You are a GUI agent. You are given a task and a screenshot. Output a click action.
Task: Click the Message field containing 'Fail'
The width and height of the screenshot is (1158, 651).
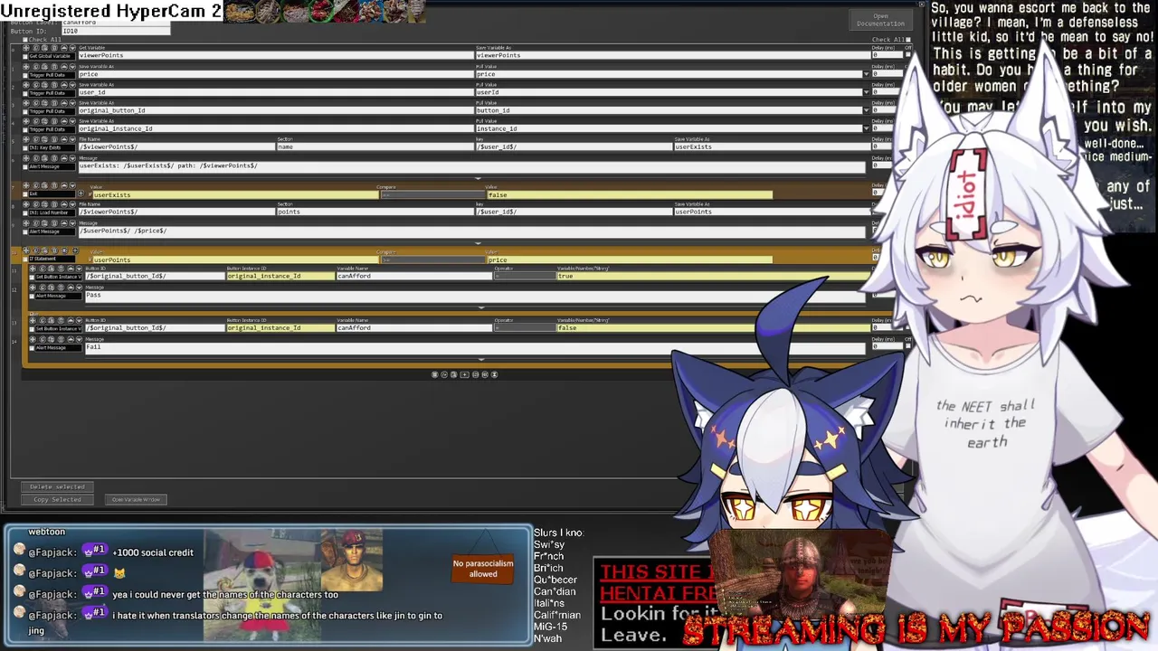click(x=475, y=348)
